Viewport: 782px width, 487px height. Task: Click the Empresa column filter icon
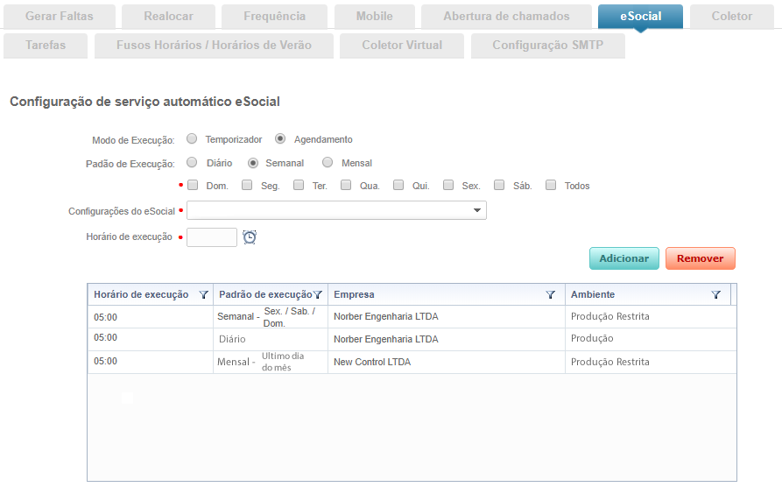click(x=551, y=295)
